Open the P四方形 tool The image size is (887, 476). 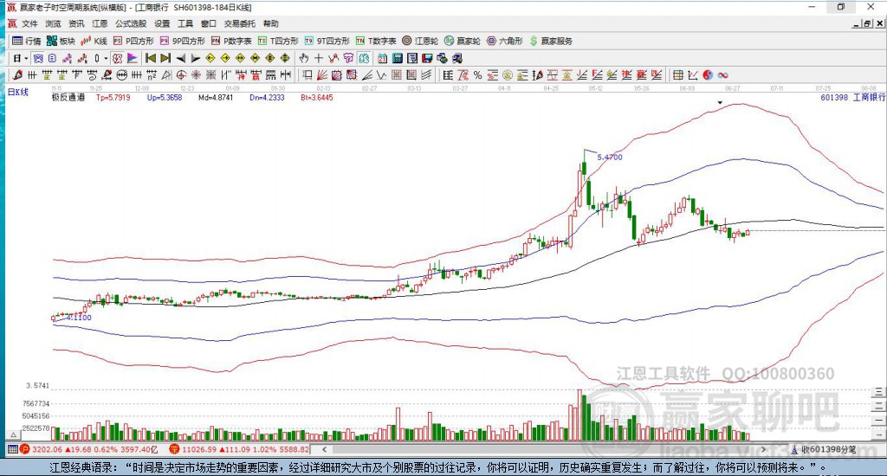pyautogui.click(x=133, y=41)
